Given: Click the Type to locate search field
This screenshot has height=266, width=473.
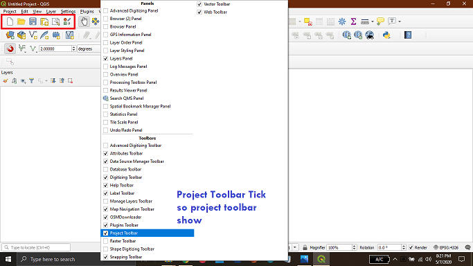Looking at the screenshot, I should point(36,247).
